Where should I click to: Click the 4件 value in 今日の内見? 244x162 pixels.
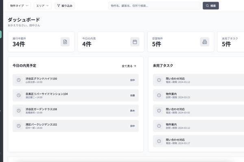click(x=87, y=44)
